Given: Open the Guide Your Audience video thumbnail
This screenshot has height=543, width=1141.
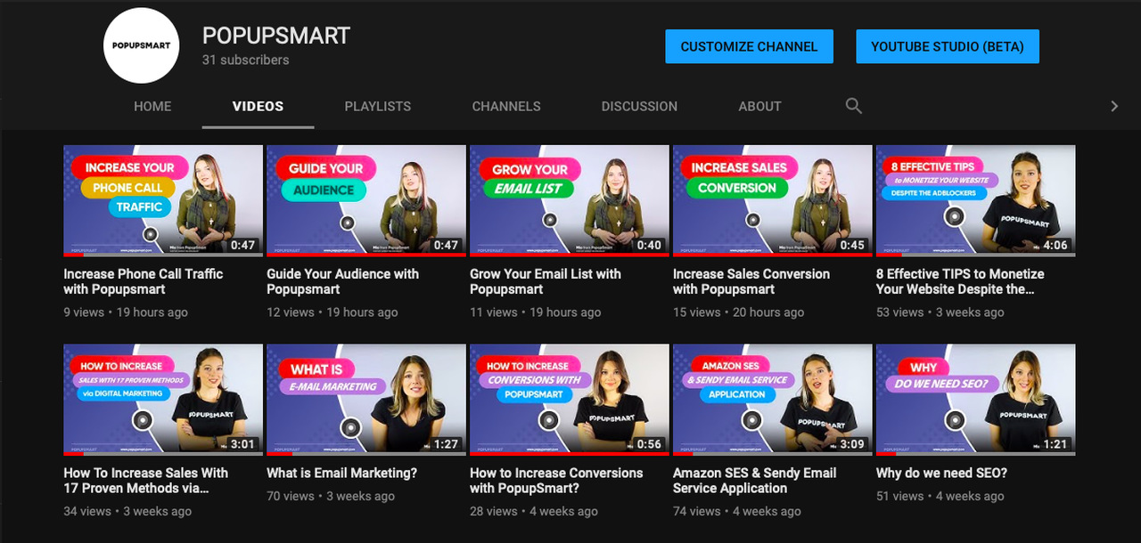Looking at the screenshot, I should (365, 200).
